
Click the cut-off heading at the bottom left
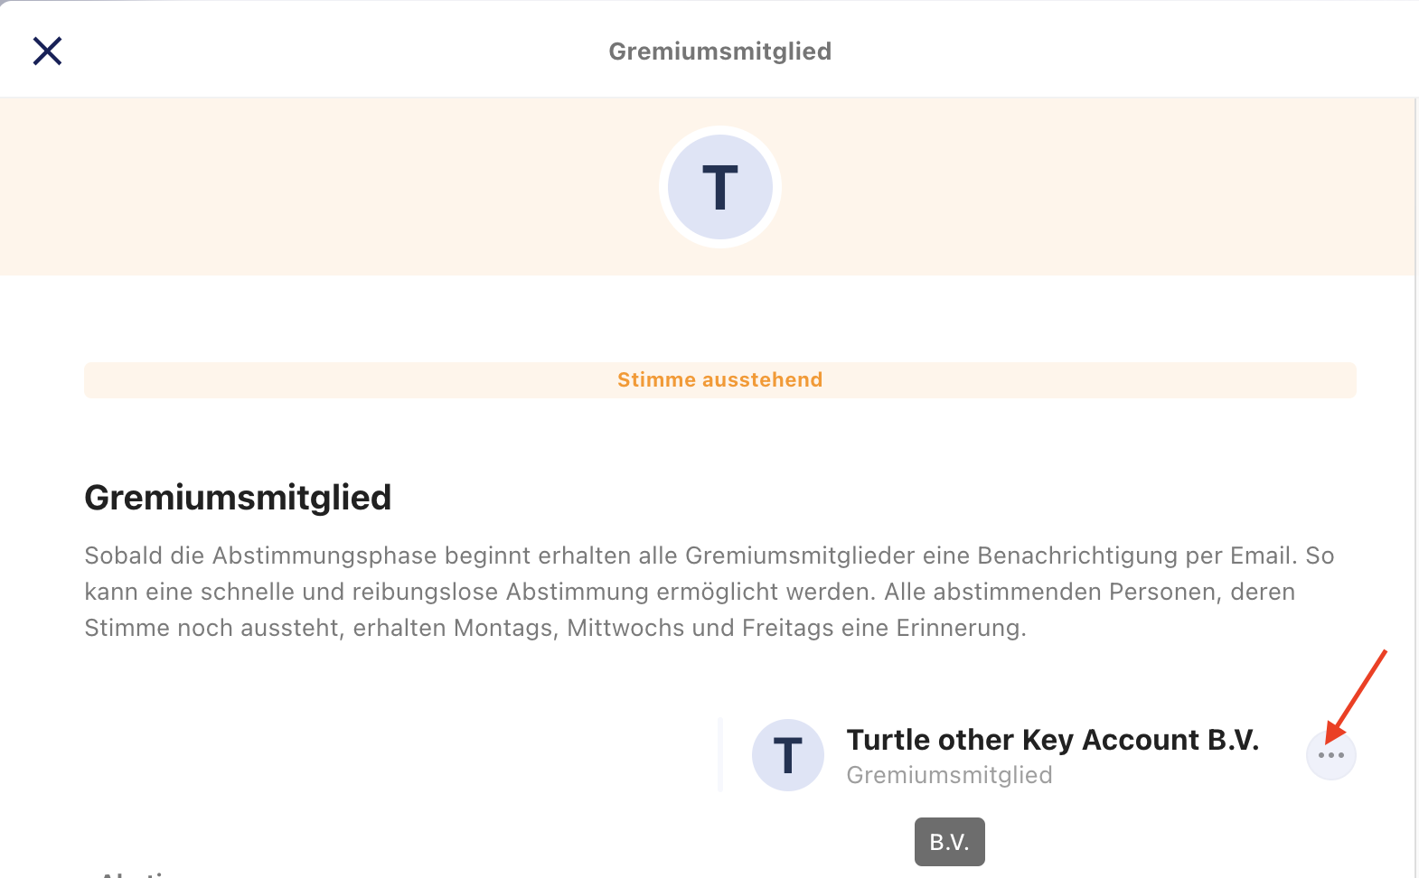tap(136, 873)
